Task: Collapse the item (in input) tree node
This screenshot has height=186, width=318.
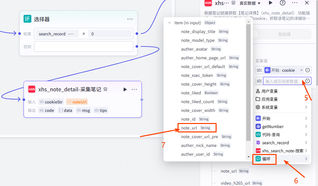Action: click(169, 23)
